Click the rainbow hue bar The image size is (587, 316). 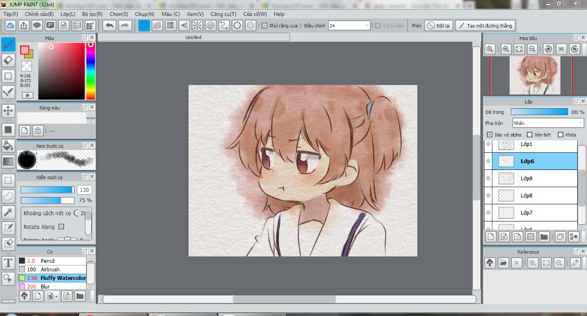pos(90,70)
